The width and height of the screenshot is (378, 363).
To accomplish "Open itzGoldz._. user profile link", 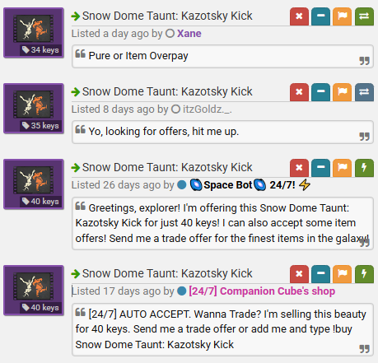I will click(x=208, y=109).
